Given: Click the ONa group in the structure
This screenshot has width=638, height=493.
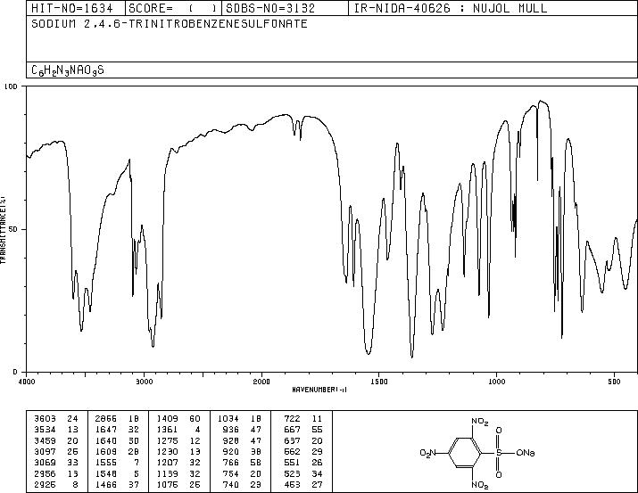Looking at the screenshot, I should (526, 452).
